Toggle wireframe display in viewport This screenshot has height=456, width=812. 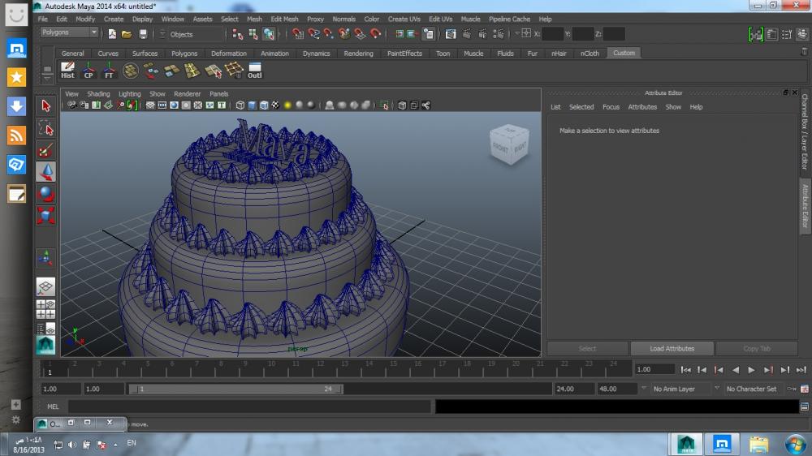(x=240, y=105)
